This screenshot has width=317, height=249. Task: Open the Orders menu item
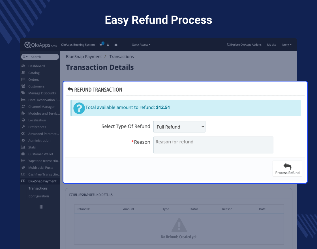click(x=33, y=80)
